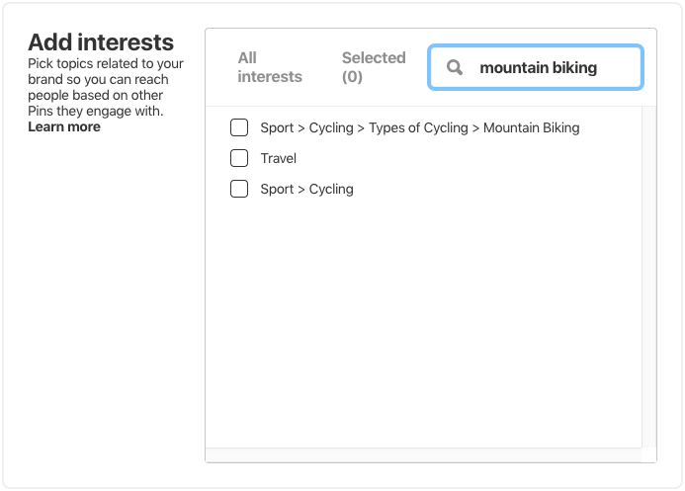
Task: Click the Add interests heading
Action: click(101, 42)
